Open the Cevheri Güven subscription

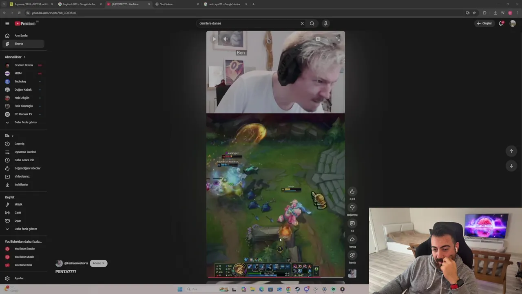coord(23,65)
